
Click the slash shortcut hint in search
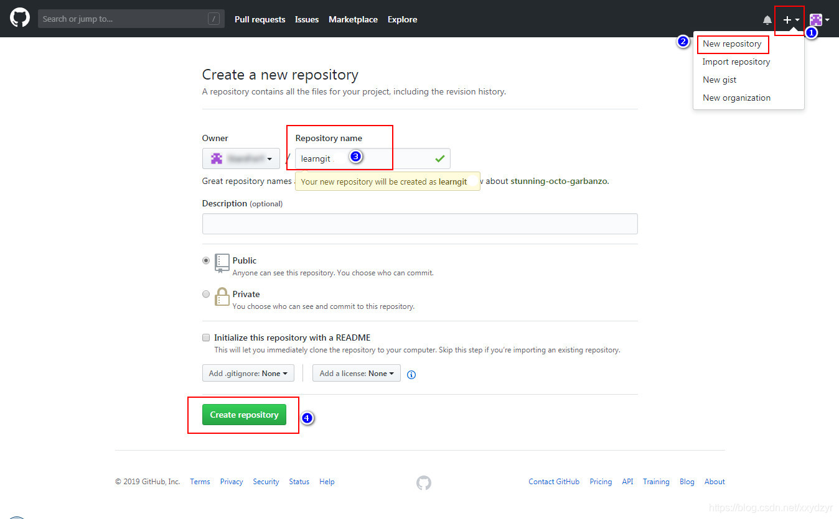tap(213, 19)
